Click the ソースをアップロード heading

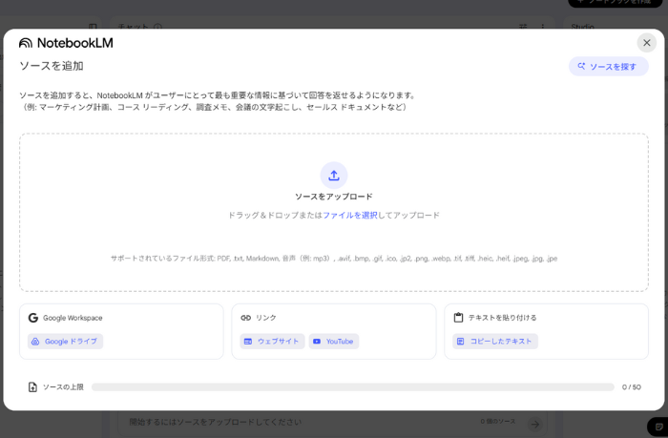(334, 197)
